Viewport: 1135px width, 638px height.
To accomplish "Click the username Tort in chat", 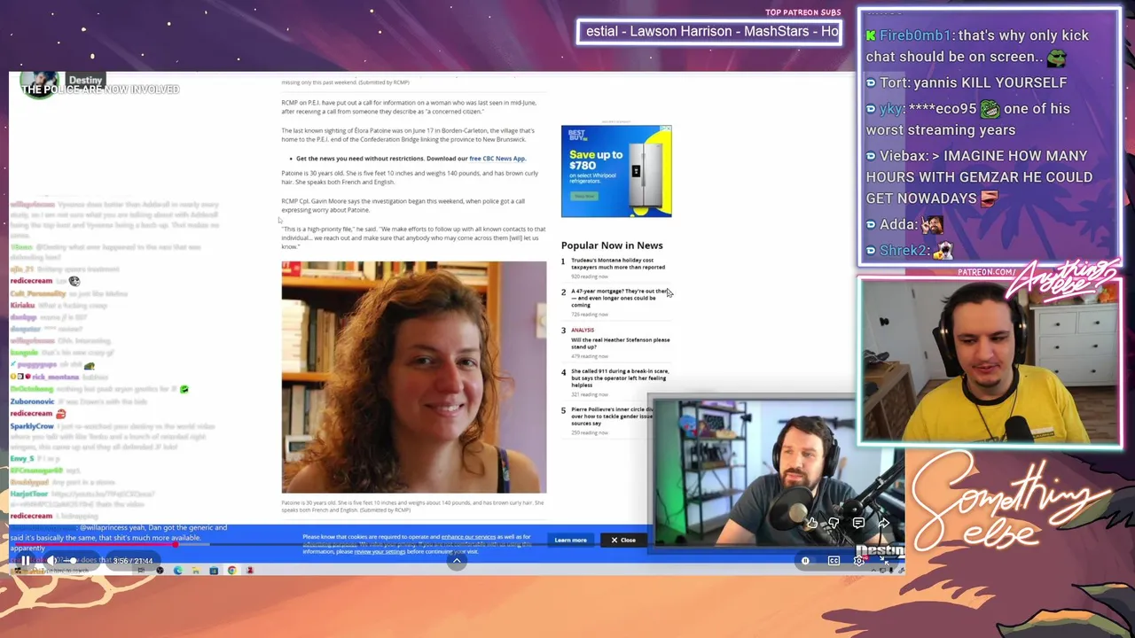I will pyautogui.click(x=893, y=82).
